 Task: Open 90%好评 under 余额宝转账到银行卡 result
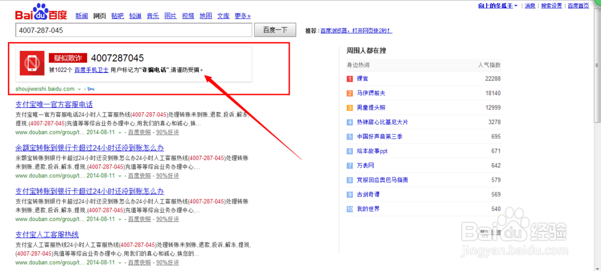[168, 176]
